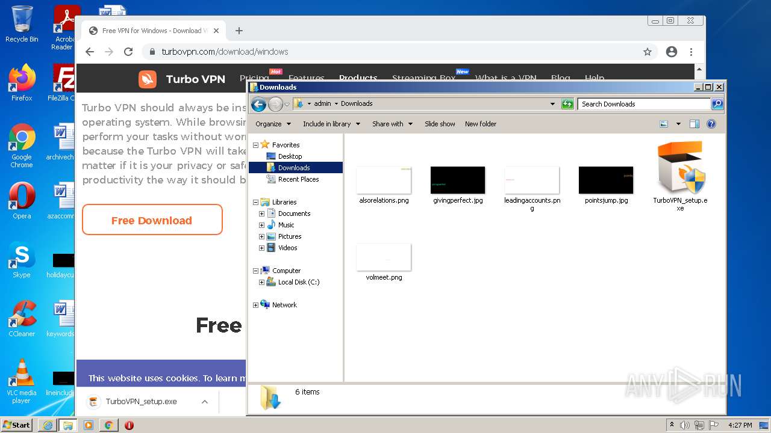The width and height of the screenshot is (771, 433).
Task: Open the Start menu
Action: [16, 425]
